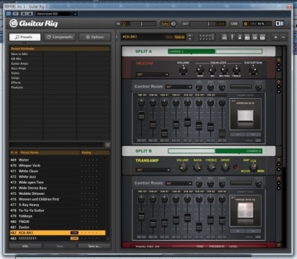Screen dimensions: 297x259
Task: Toggle the Gate button in the header
Action: coord(165,23)
